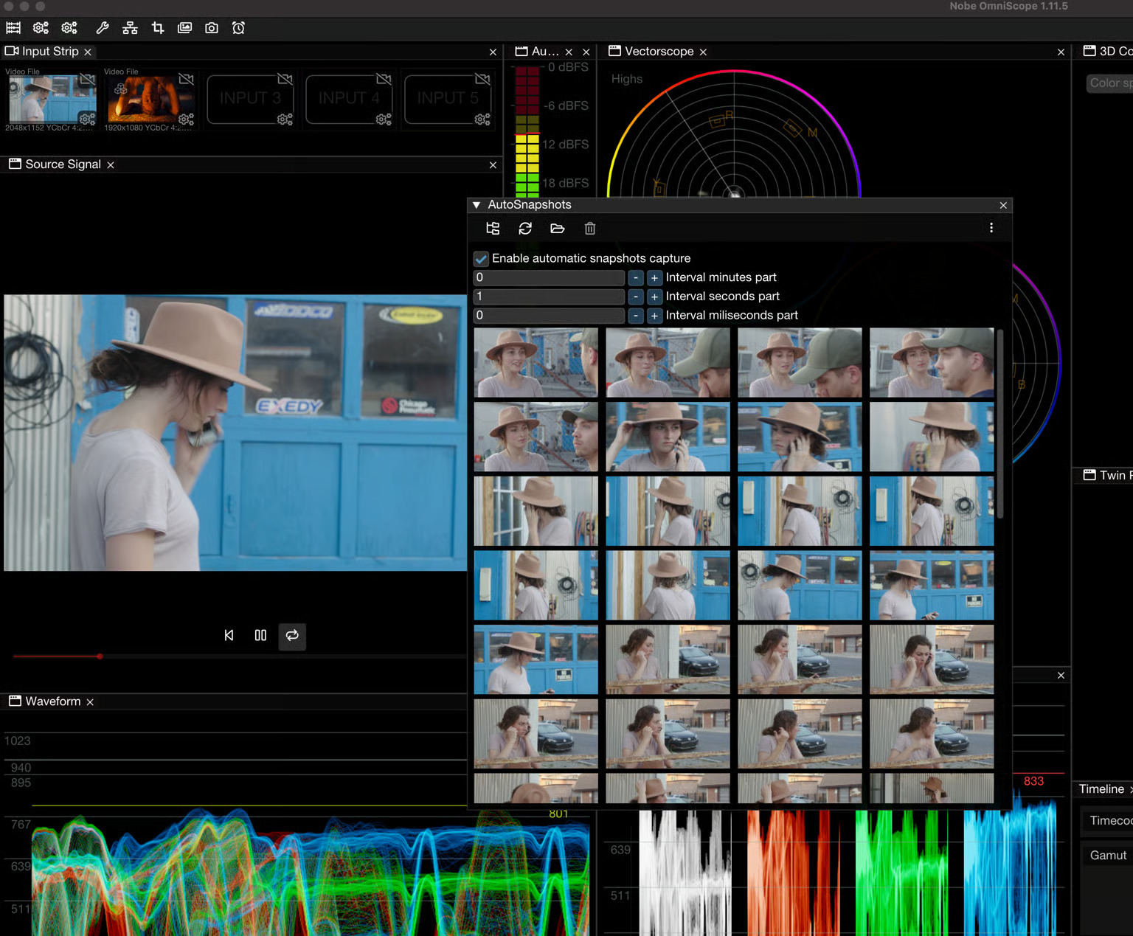Toggle the camera-off icon on INPUT 5

482,79
